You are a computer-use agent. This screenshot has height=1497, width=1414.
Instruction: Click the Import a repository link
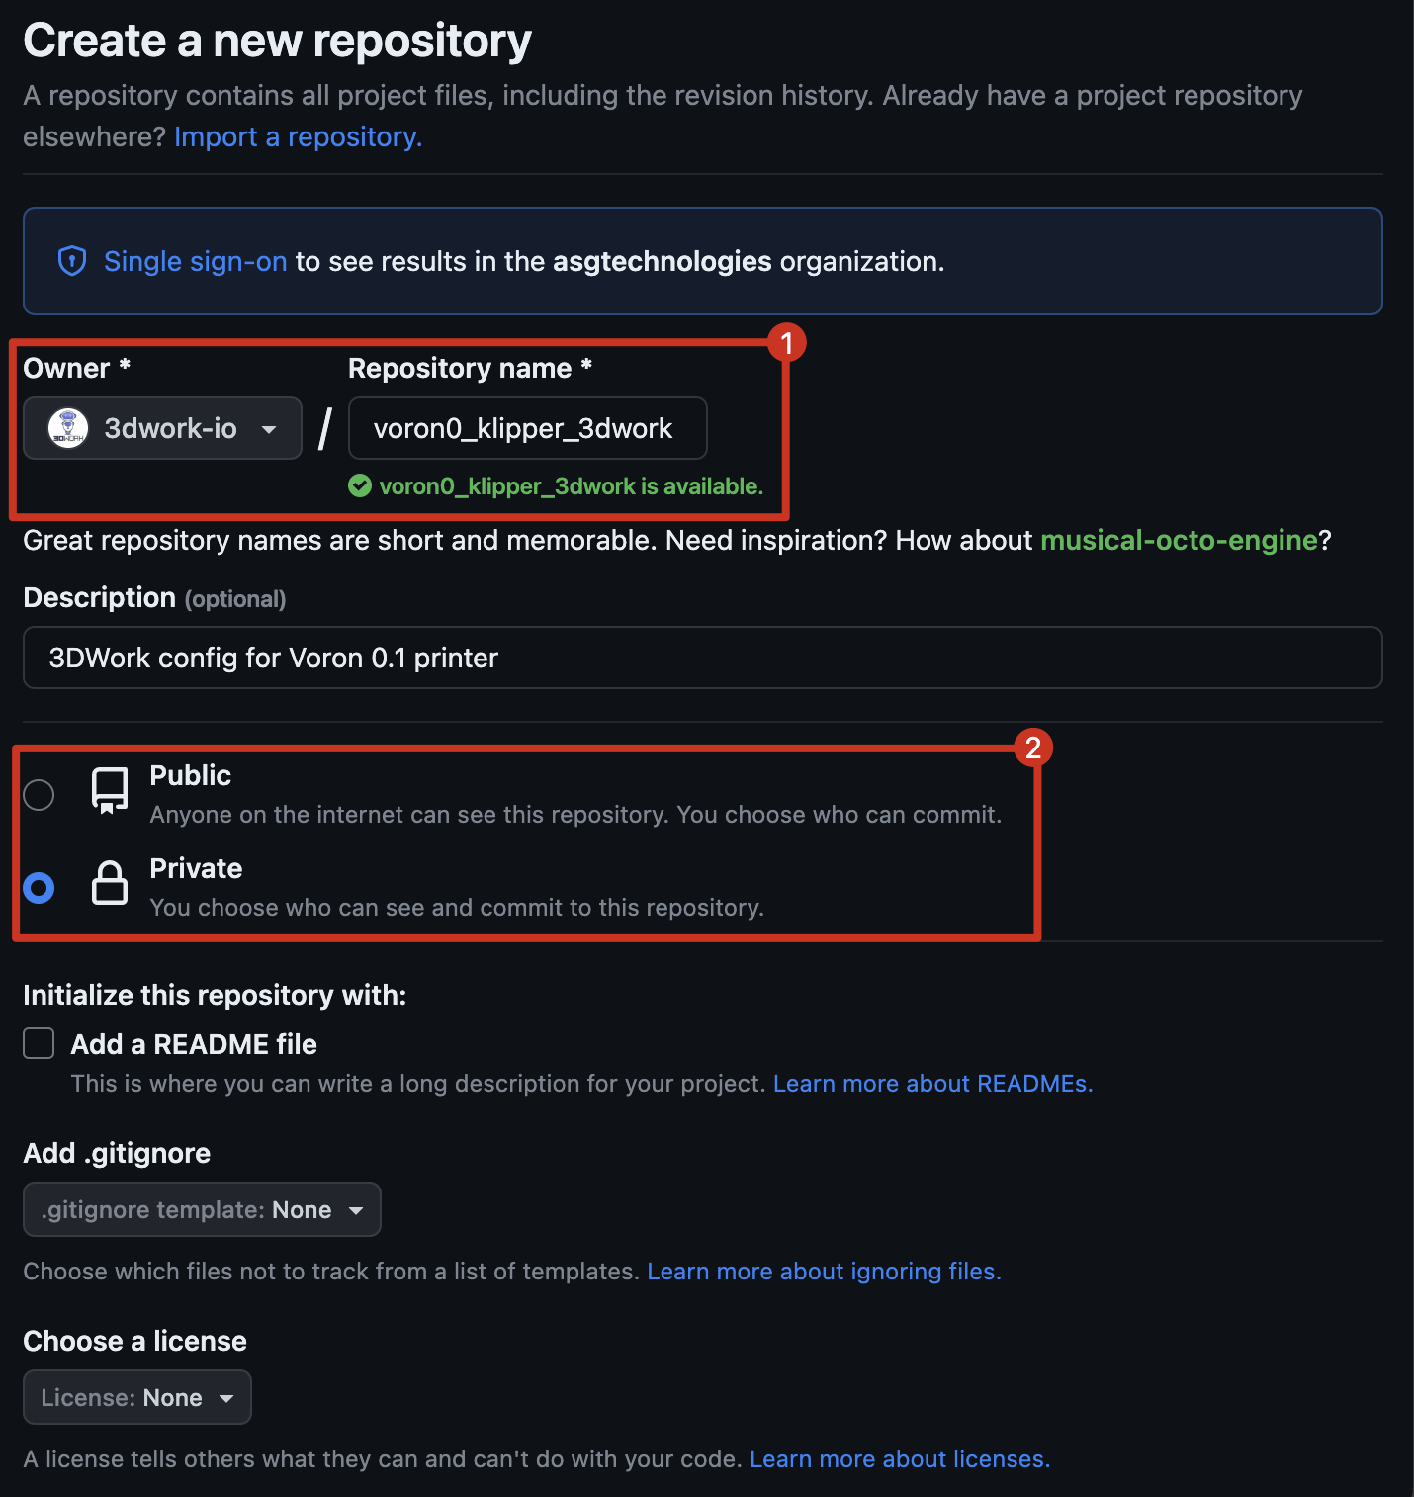[x=298, y=136]
